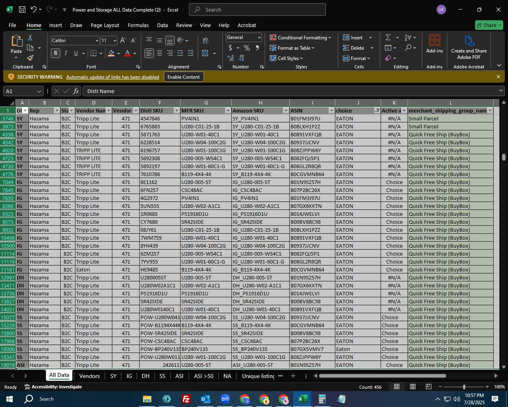Click the Share button
Viewport: 508px width, 407px height.
(x=489, y=25)
